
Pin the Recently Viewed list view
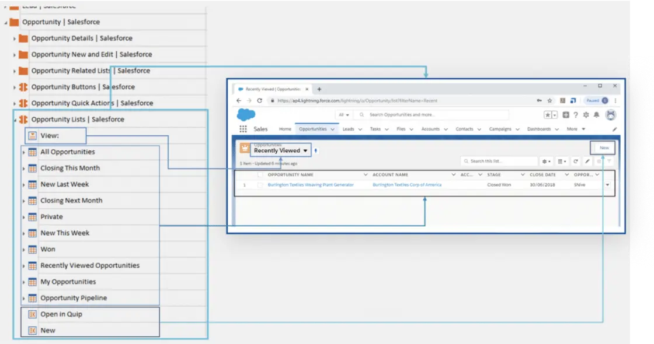(315, 150)
